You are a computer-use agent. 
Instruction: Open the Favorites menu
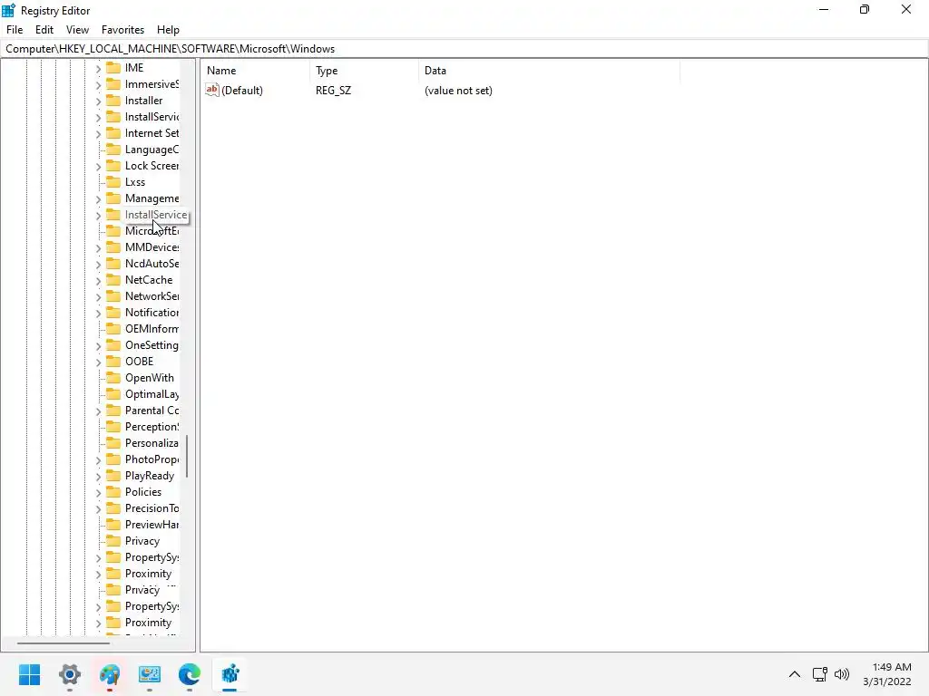(122, 30)
